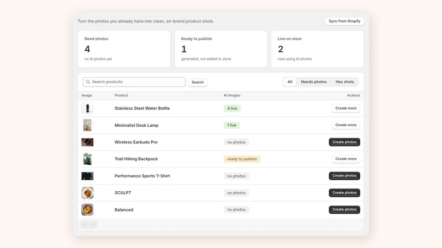442x248 pixels.
Task: Click no photos badge for Performance Sports T-Shirt
Action: point(236,176)
